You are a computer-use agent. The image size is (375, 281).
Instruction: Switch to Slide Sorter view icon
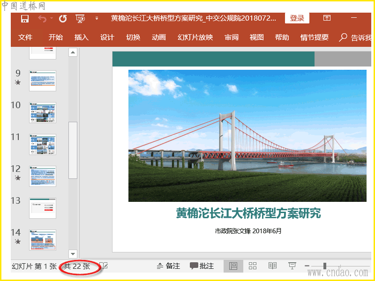point(253,266)
